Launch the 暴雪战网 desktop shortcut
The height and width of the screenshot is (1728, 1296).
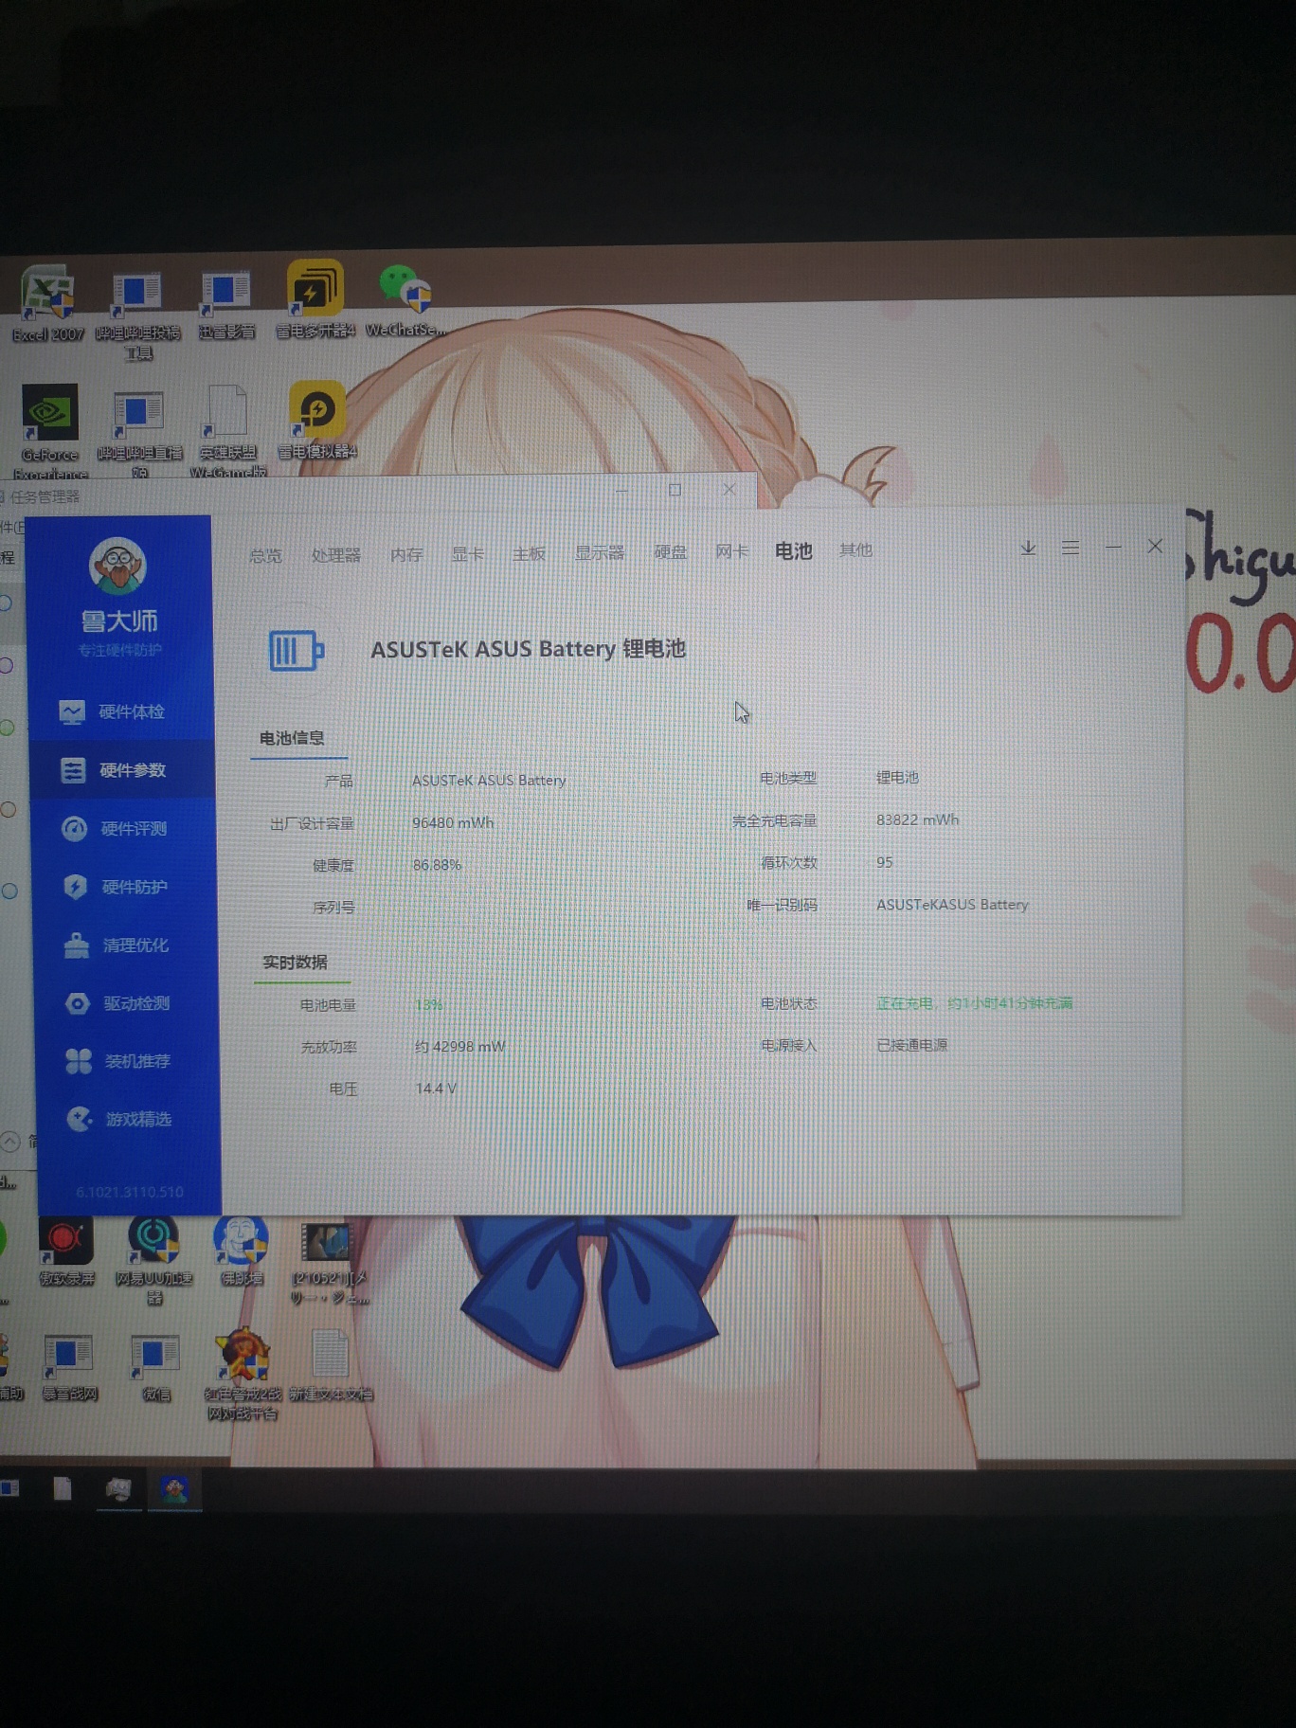tap(68, 1368)
